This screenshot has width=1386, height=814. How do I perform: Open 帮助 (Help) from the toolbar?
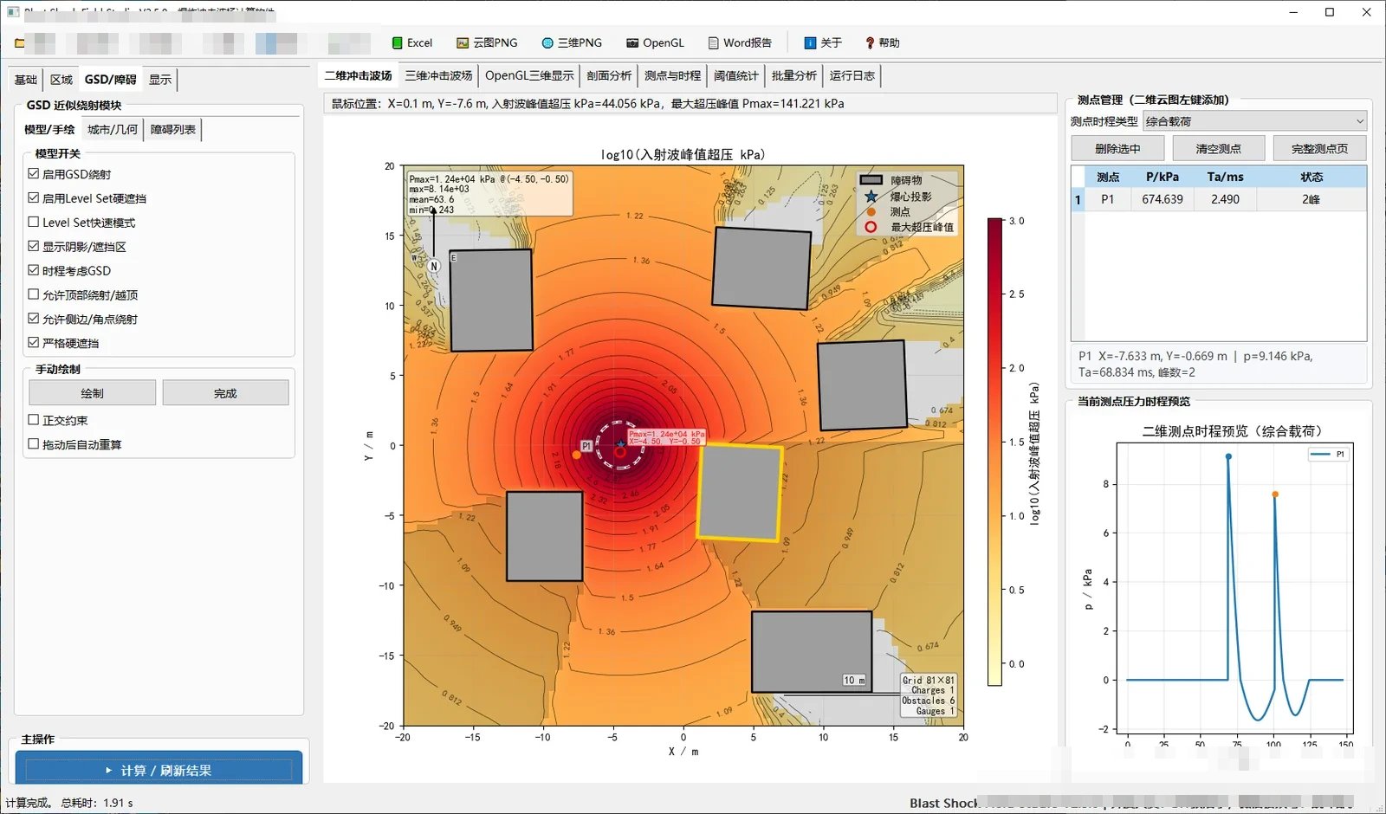[882, 42]
